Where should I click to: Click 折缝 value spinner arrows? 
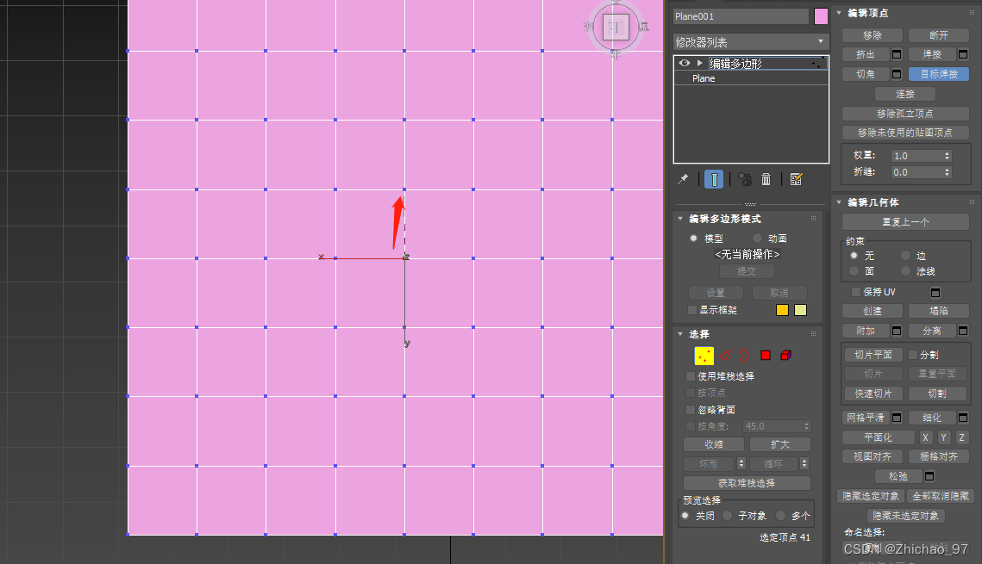coord(947,172)
